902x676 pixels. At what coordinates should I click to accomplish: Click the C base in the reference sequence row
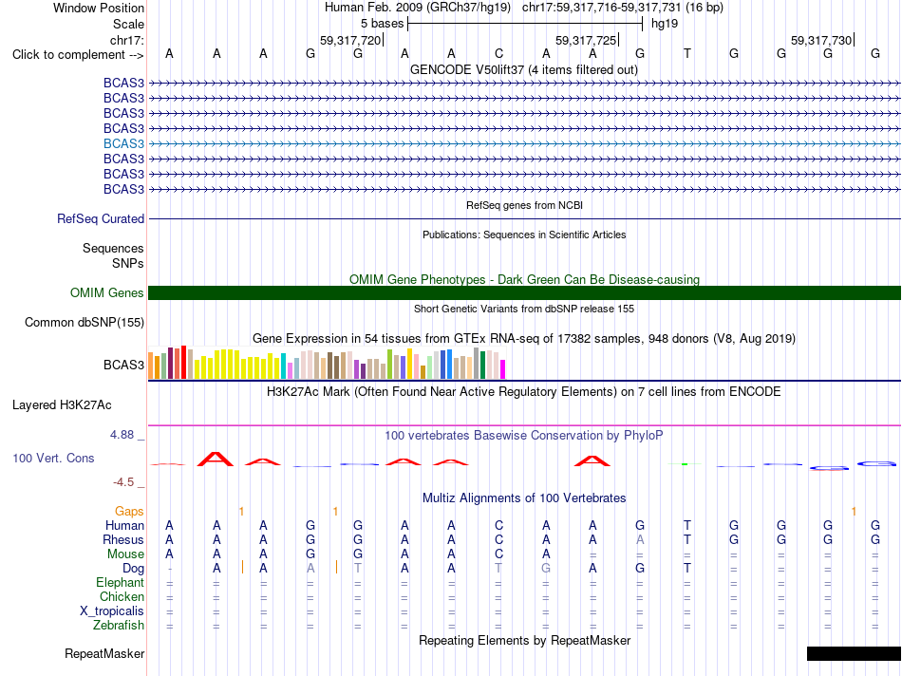(x=498, y=53)
